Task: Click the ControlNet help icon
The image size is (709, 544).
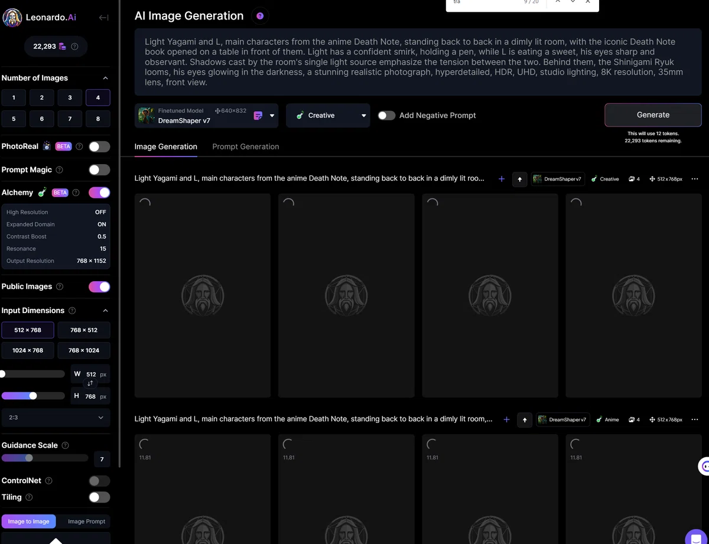Action: click(x=48, y=481)
